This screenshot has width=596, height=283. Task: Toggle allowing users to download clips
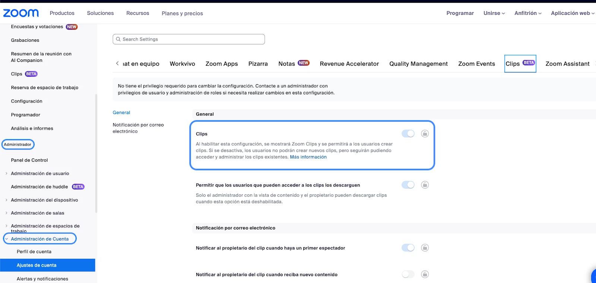coord(408,185)
